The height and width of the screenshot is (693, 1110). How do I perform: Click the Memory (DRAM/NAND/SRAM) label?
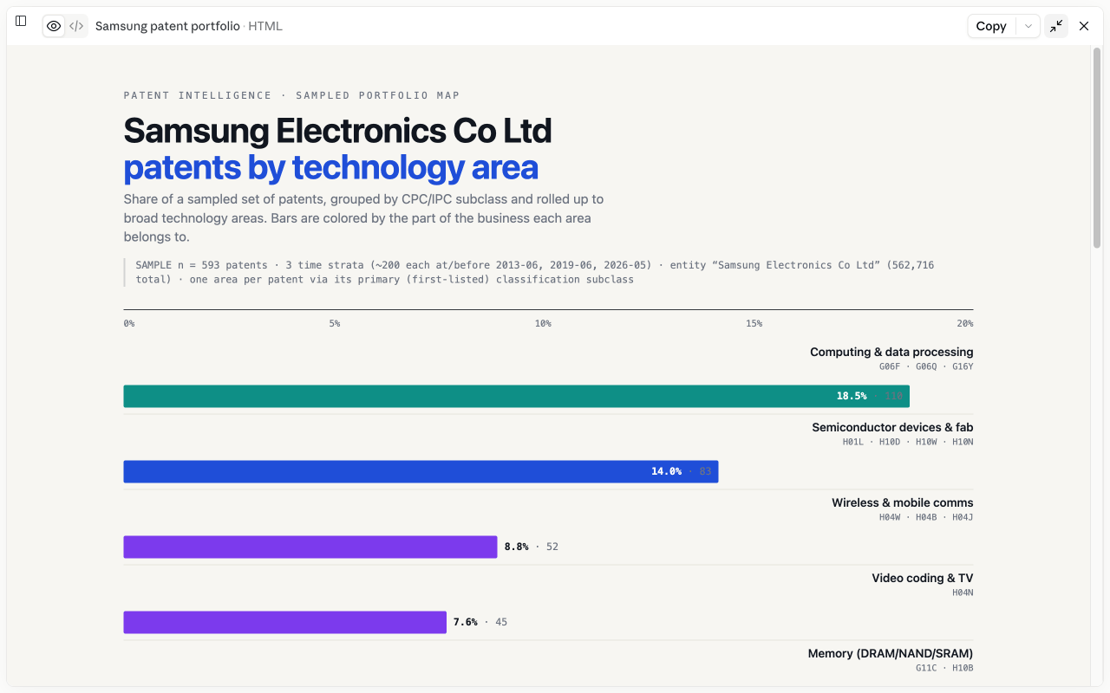(891, 653)
